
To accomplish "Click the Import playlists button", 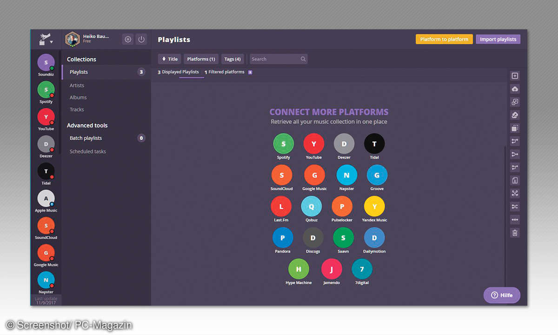I will coord(498,40).
